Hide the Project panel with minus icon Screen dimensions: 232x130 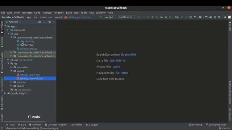pos(54,22)
